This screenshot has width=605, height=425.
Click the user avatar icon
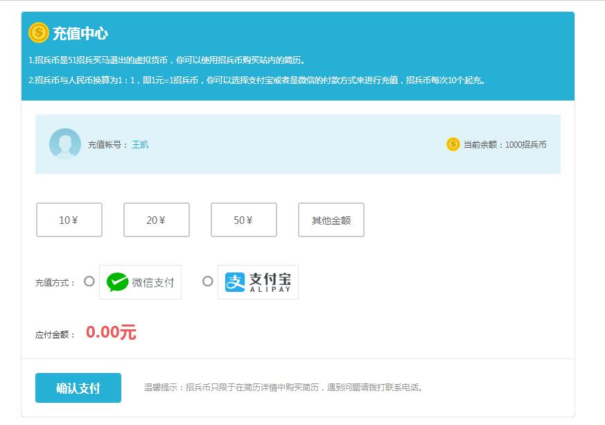(65, 144)
